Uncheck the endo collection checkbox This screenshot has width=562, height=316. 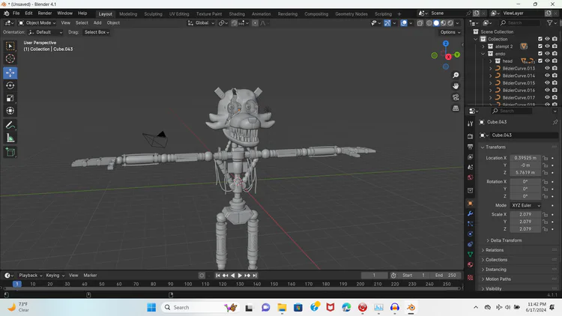(540, 53)
